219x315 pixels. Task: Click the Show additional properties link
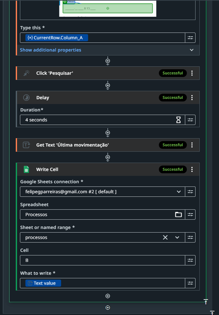pyautogui.click(x=50, y=50)
